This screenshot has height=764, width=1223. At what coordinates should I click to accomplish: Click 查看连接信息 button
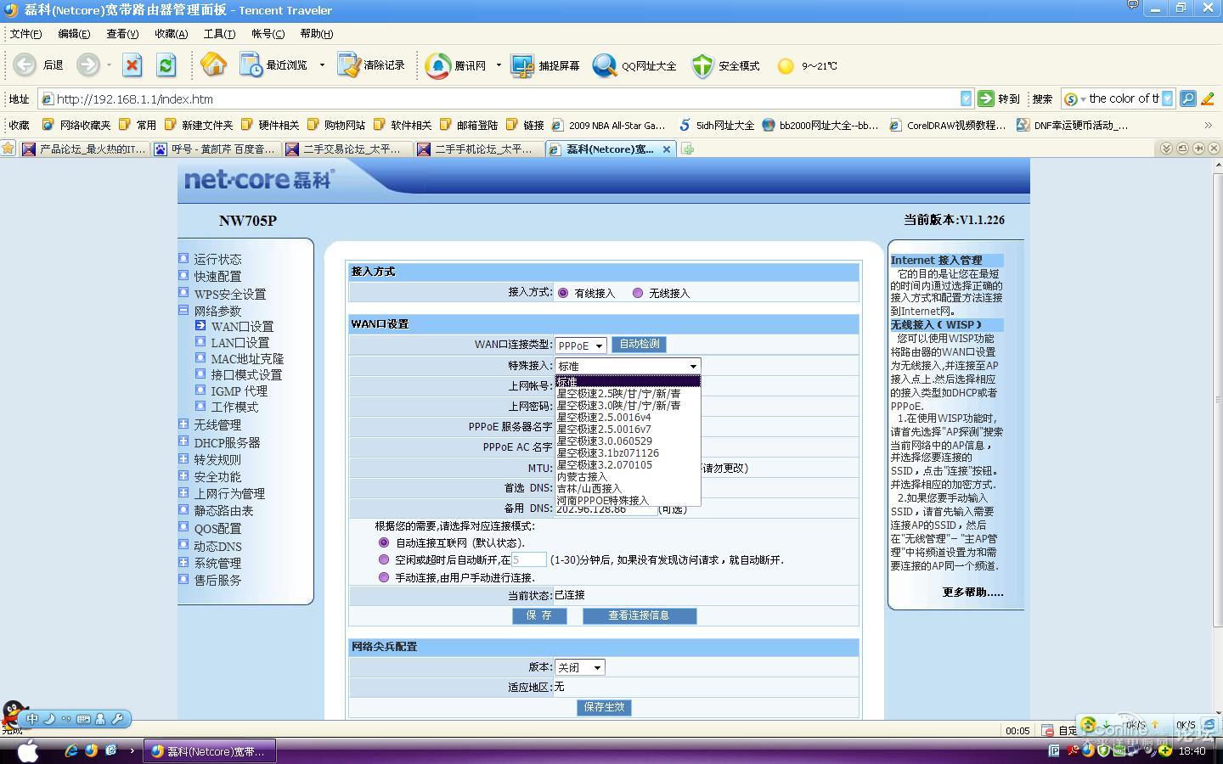(639, 615)
